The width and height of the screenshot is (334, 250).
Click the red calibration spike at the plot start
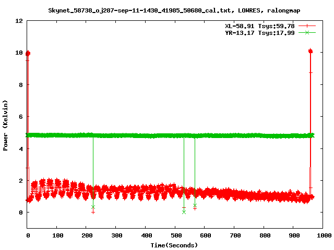coord(28,126)
